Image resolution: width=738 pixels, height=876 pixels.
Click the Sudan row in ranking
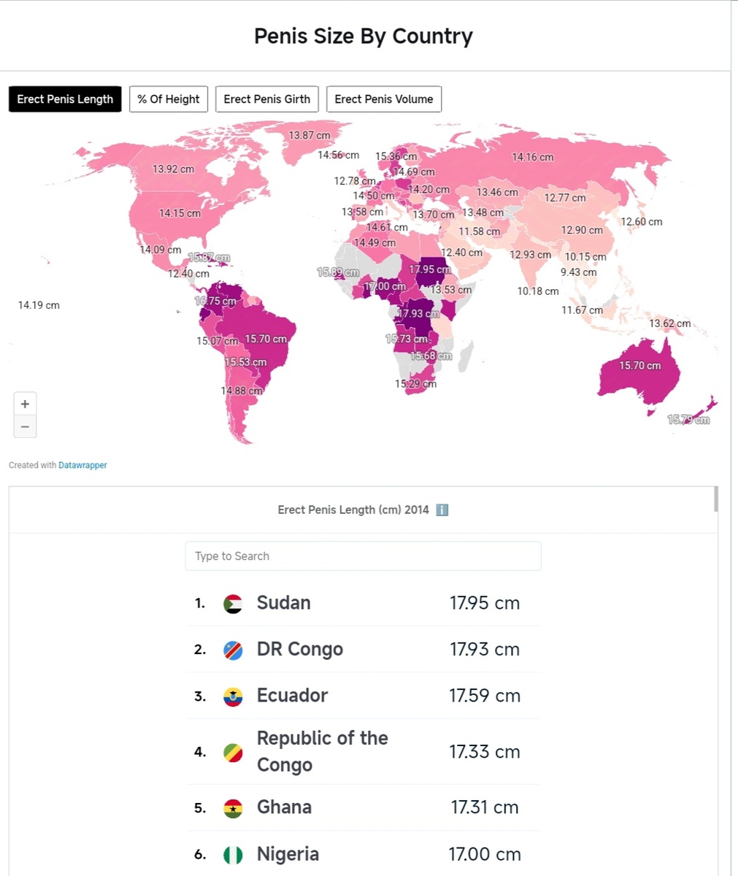pos(363,604)
